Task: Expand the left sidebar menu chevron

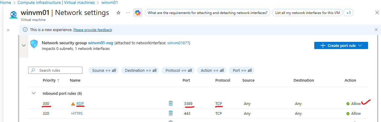Action: point(8,30)
